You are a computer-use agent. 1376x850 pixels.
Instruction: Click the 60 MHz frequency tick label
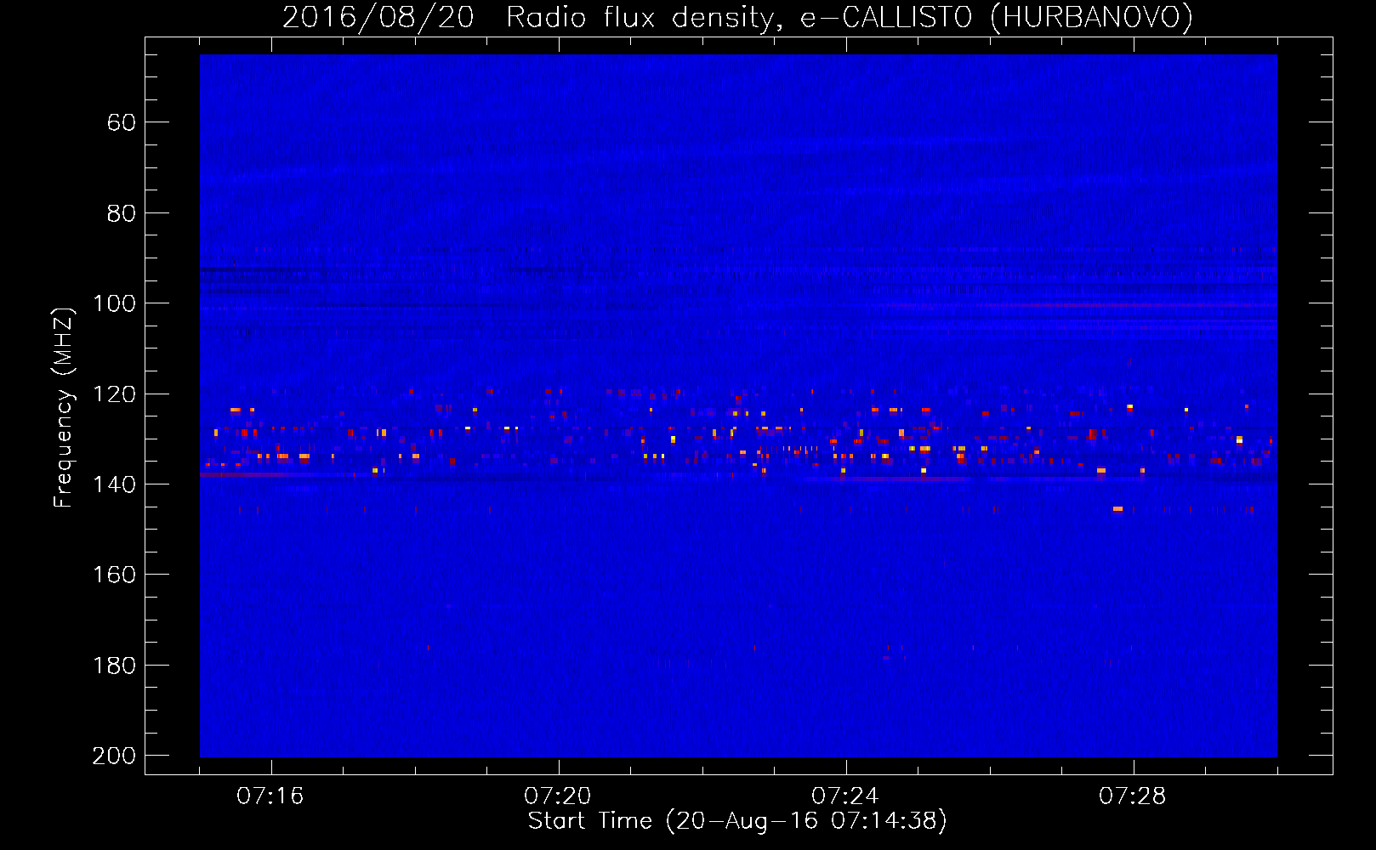tap(121, 122)
